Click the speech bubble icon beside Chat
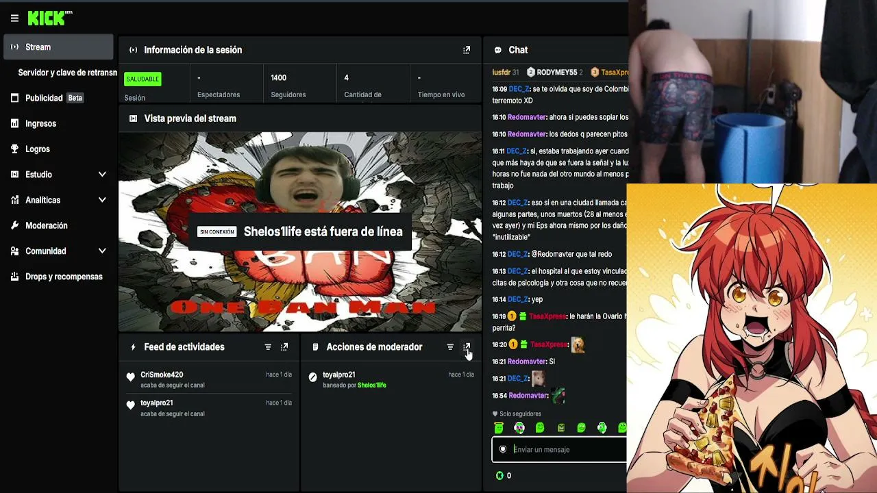 (x=498, y=50)
